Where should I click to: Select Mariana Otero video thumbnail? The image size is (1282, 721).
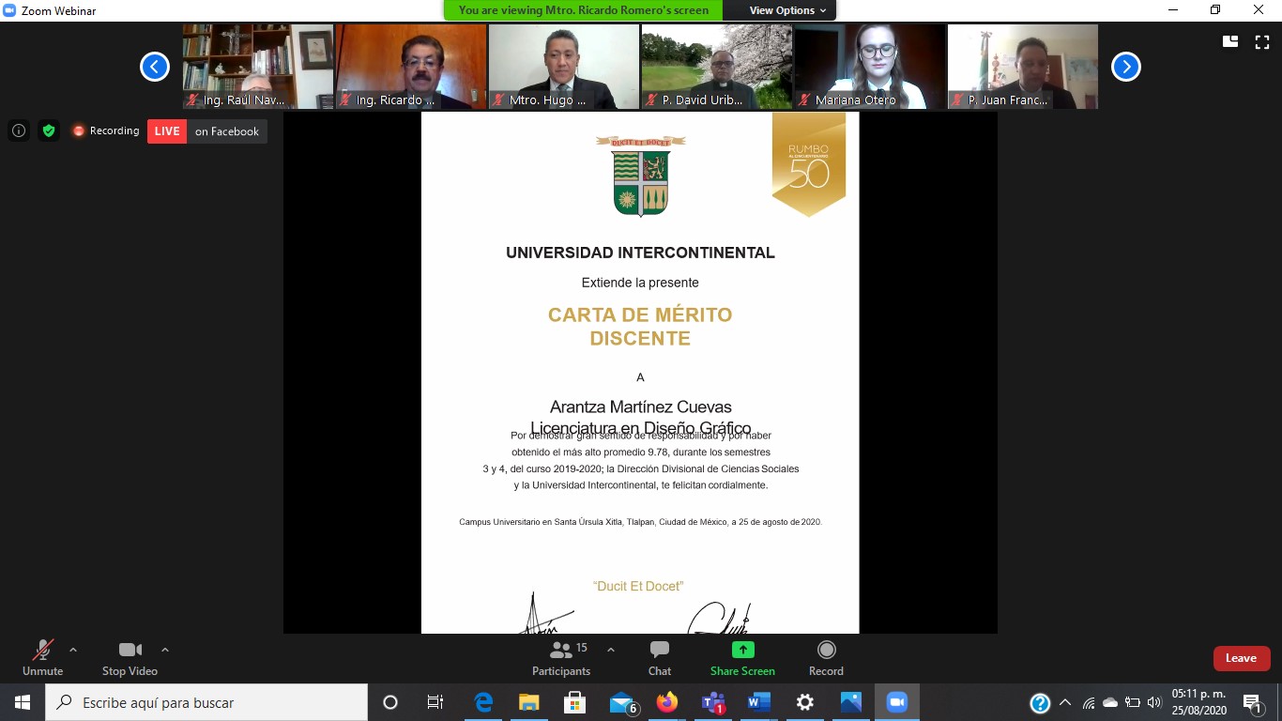[870, 67]
